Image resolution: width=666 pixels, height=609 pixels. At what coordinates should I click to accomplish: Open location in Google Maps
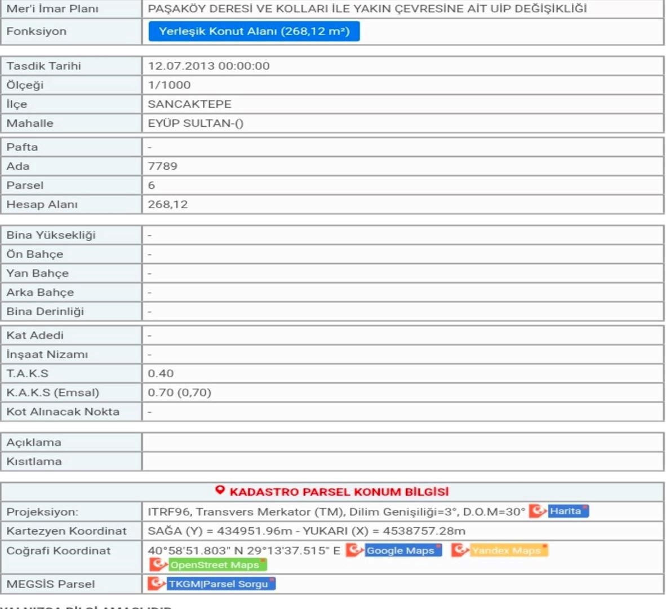pyautogui.click(x=402, y=550)
